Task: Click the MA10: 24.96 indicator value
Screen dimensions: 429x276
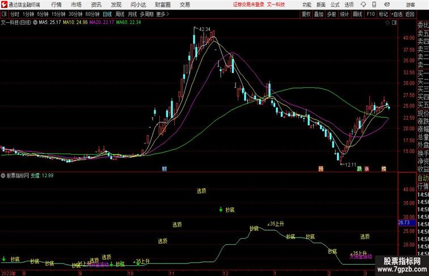Action: pyautogui.click(x=75, y=23)
